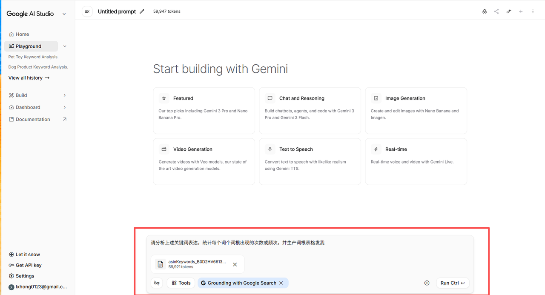
Task: Click the add media plus circle icon
Action: click(x=427, y=283)
